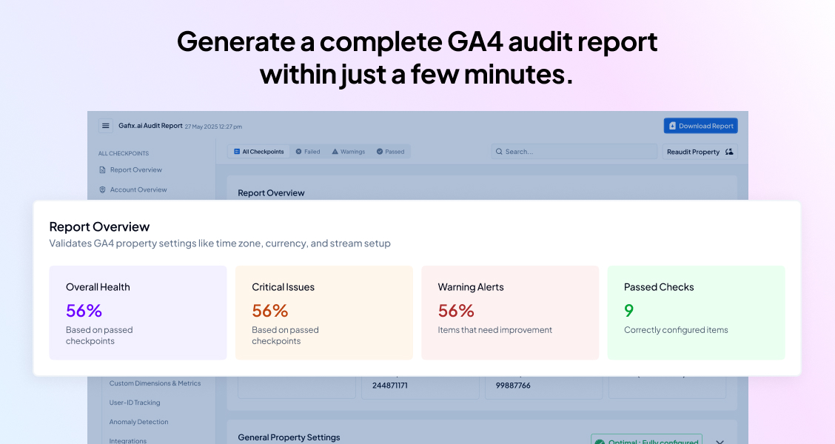
Task: Switch to the Failed filter tab
Action: point(308,152)
